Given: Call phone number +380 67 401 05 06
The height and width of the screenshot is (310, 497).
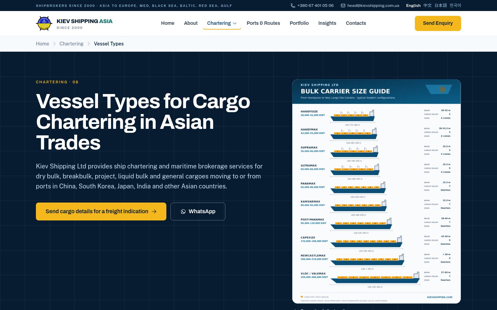Looking at the screenshot, I should pos(315,6).
